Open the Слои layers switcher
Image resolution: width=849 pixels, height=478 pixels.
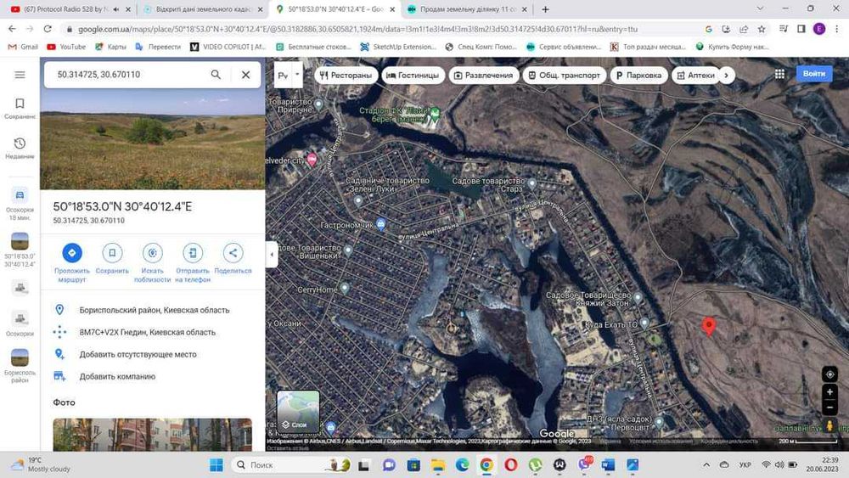[x=298, y=412]
